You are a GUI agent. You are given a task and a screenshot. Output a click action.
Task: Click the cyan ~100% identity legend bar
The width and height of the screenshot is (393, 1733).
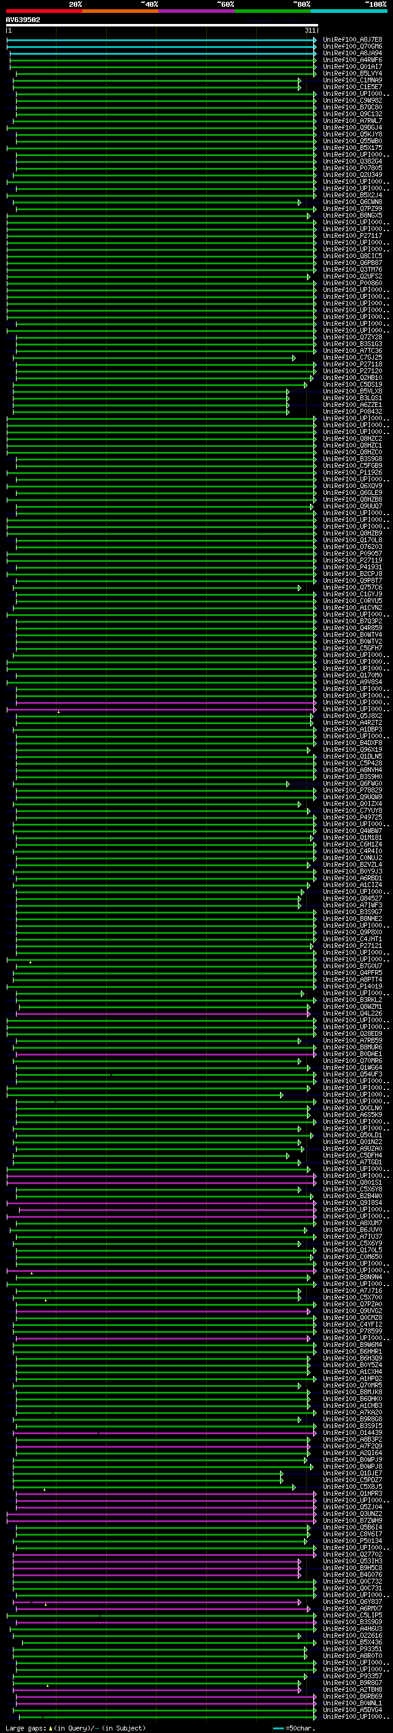pos(349,11)
